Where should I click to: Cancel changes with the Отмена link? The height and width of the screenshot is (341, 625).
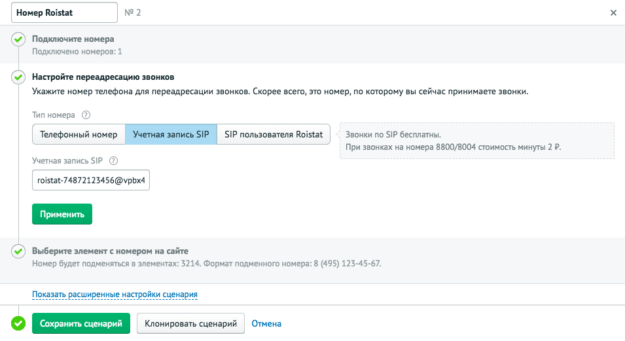point(266,323)
